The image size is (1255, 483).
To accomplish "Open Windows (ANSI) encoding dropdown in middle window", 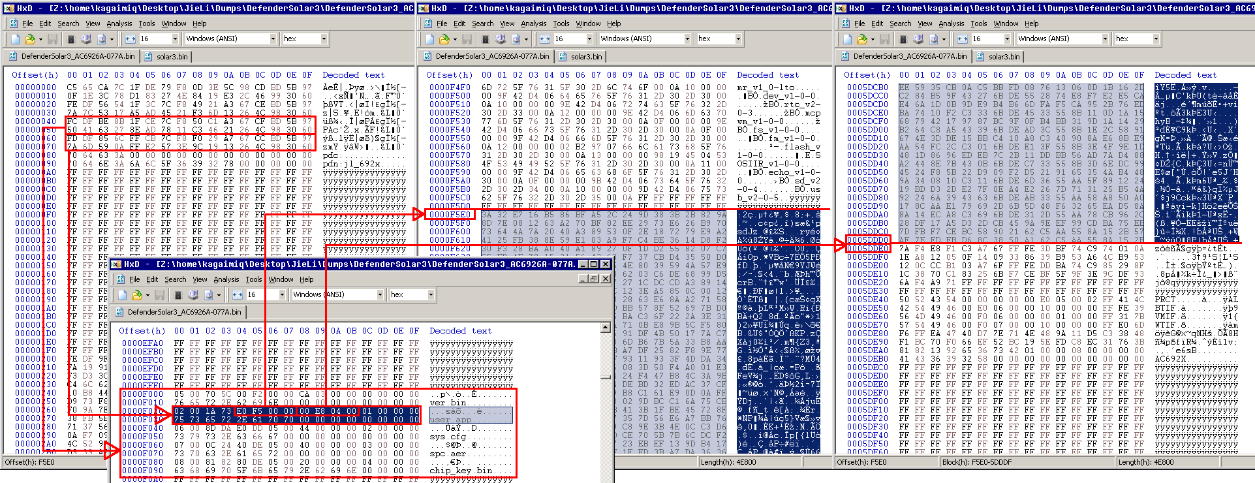I will 687,39.
